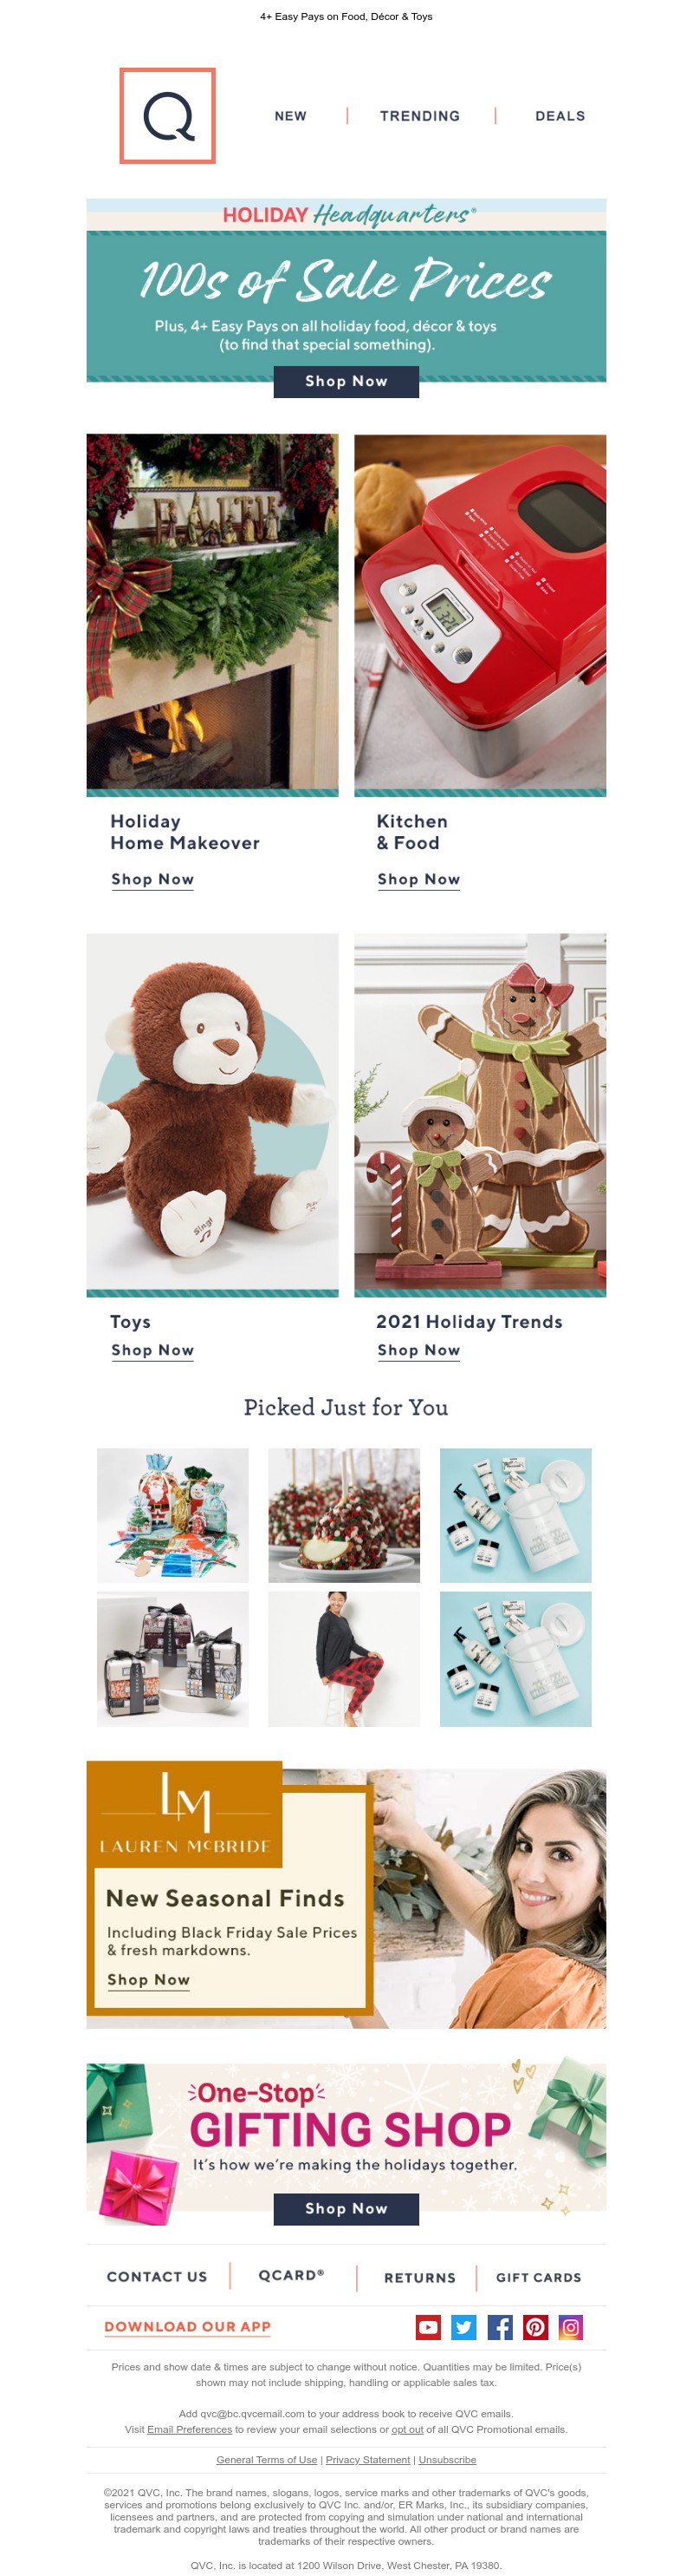This screenshot has width=693, height=2576.
Task: Open the plush monkey Toys image
Action: (213, 1115)
